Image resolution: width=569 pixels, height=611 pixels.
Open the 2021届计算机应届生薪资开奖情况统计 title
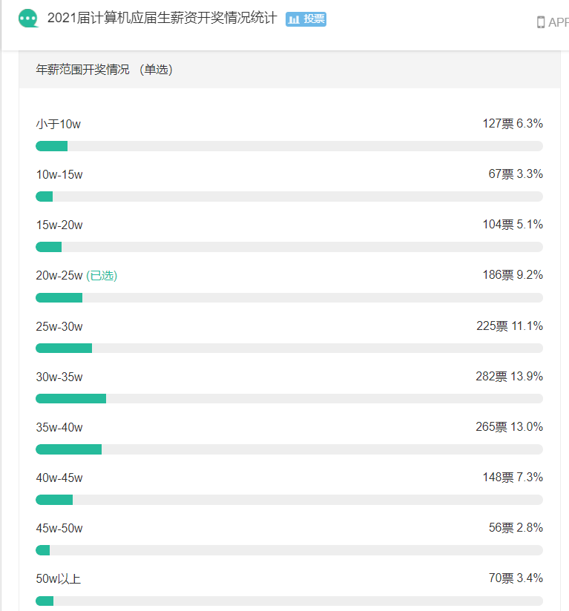pos(162,19)
